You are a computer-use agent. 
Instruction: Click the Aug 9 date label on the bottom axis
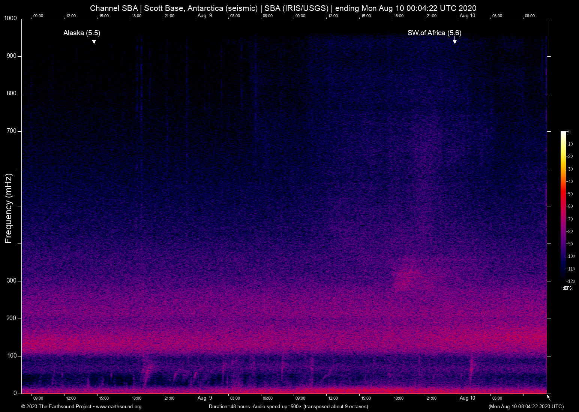click(205, 398)
